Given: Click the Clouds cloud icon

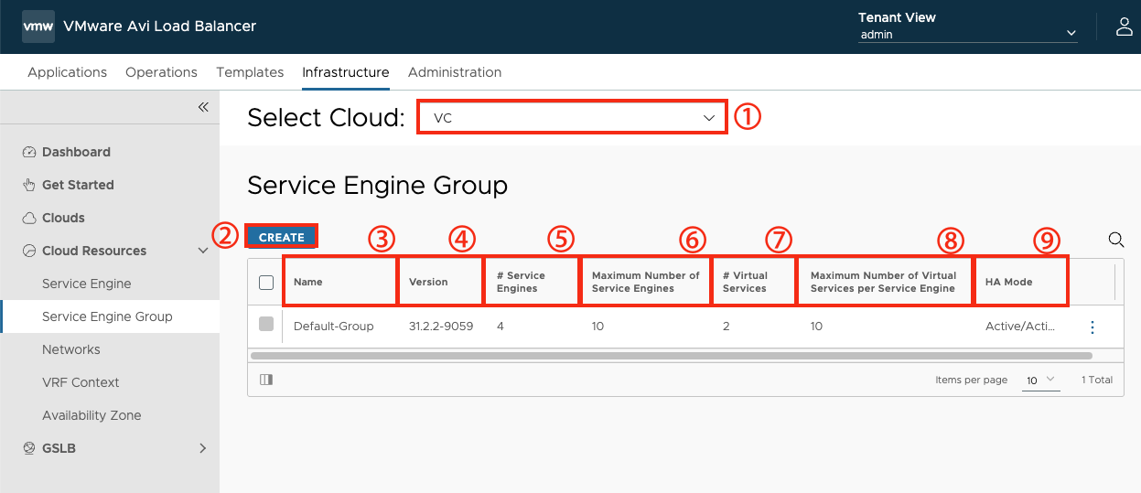Looking at the screenshot, I should (29, 218).
